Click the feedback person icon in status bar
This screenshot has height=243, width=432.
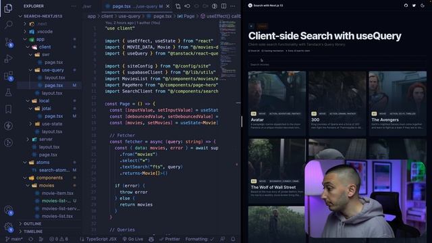pyautogui.click(x=222, y=239)
